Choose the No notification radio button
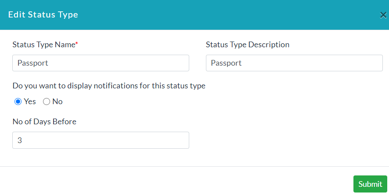Screen dimensions: 389x196 (47, 101)
